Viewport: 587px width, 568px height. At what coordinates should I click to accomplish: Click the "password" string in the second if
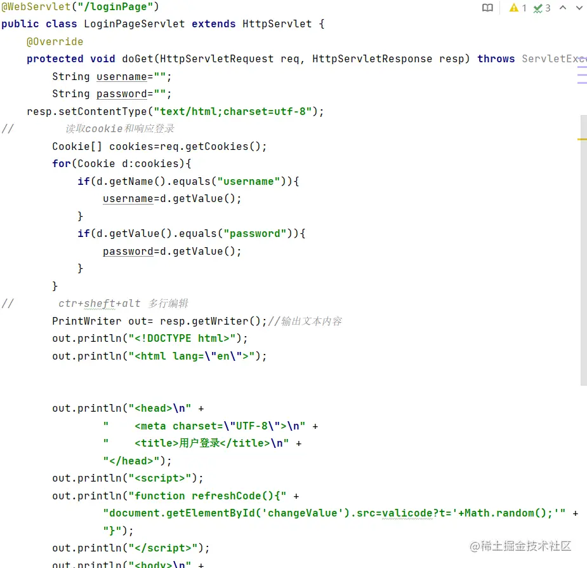pyautogui.click(x=254, y=234)
